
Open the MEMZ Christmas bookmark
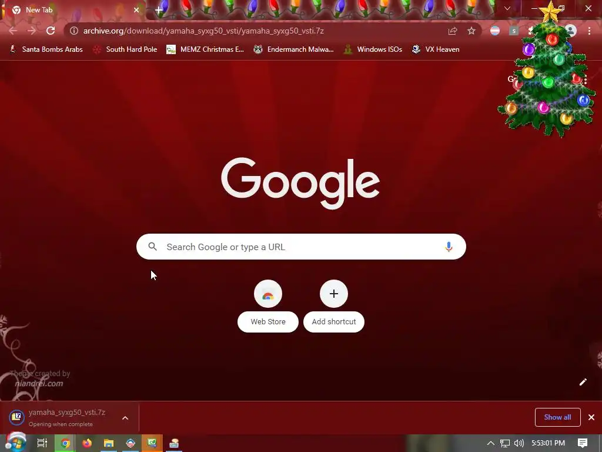[205, 49]
